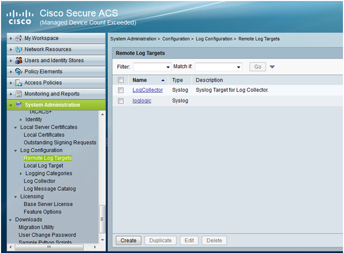
Task: Click the Monitoring and Reports icon
Action: (19, 94)
